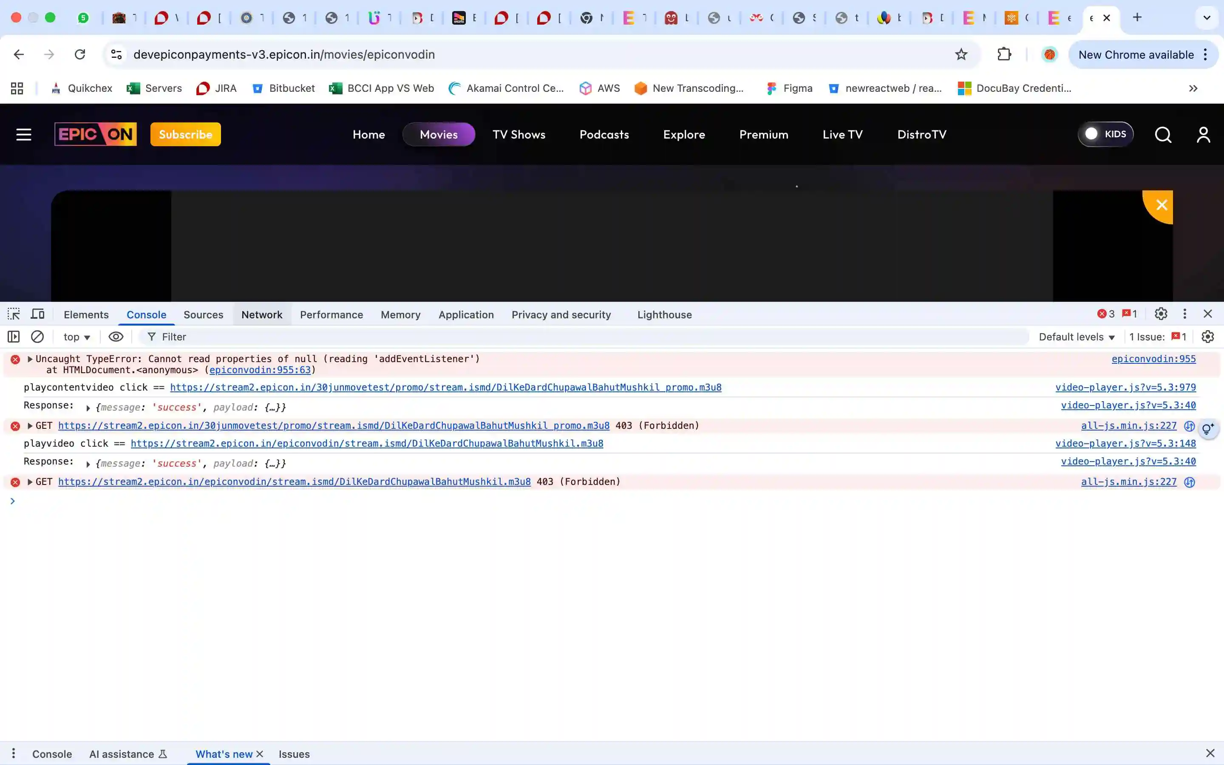Open the user profile icon
Screen dimensions: 1224x765
click(x=1203, y=135)
